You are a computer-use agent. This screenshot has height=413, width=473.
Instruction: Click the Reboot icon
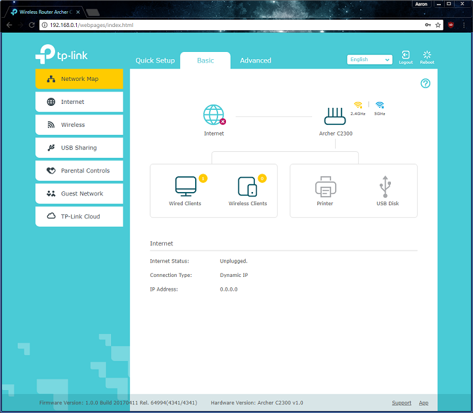(x=427, y=57)
